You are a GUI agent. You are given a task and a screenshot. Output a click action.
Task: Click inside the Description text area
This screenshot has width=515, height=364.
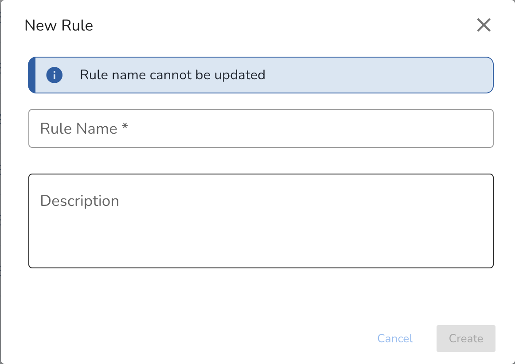point(261,221)
